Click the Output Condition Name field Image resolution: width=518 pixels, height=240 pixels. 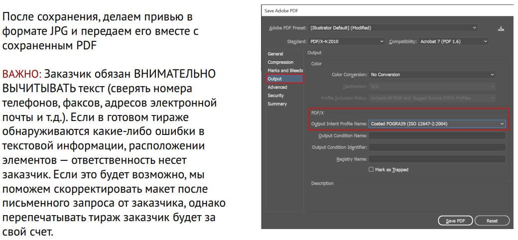click(437, 135)
